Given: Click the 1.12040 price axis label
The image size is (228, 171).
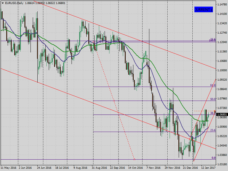Looking at the screenshot, I should coord(222,42).
